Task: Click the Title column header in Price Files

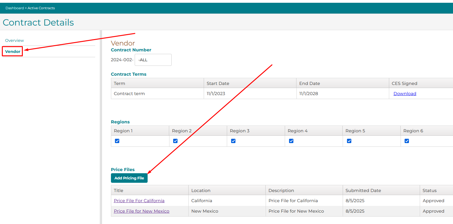Action: click(x=119, y=190)
